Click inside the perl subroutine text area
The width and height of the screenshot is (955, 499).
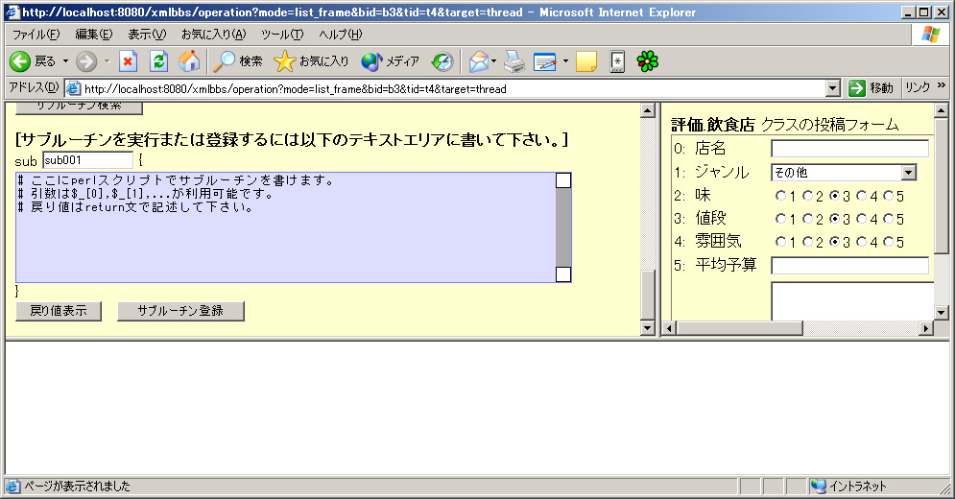[x=286, y=227]
